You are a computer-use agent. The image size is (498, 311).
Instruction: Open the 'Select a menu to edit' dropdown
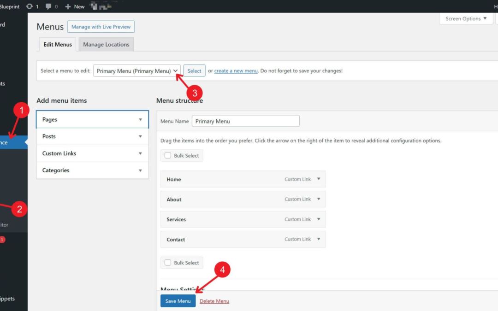pyautogui.click(x=136, y=70)
